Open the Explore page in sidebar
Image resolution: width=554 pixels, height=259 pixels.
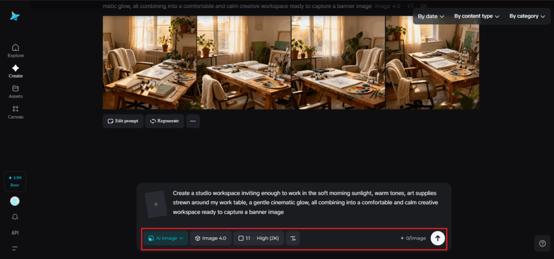click(15, 50)
